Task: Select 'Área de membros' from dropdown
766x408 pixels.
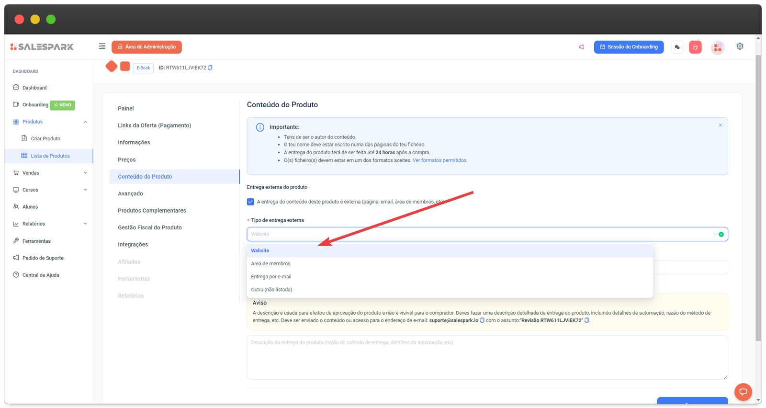Action: (x=270, y=264)
